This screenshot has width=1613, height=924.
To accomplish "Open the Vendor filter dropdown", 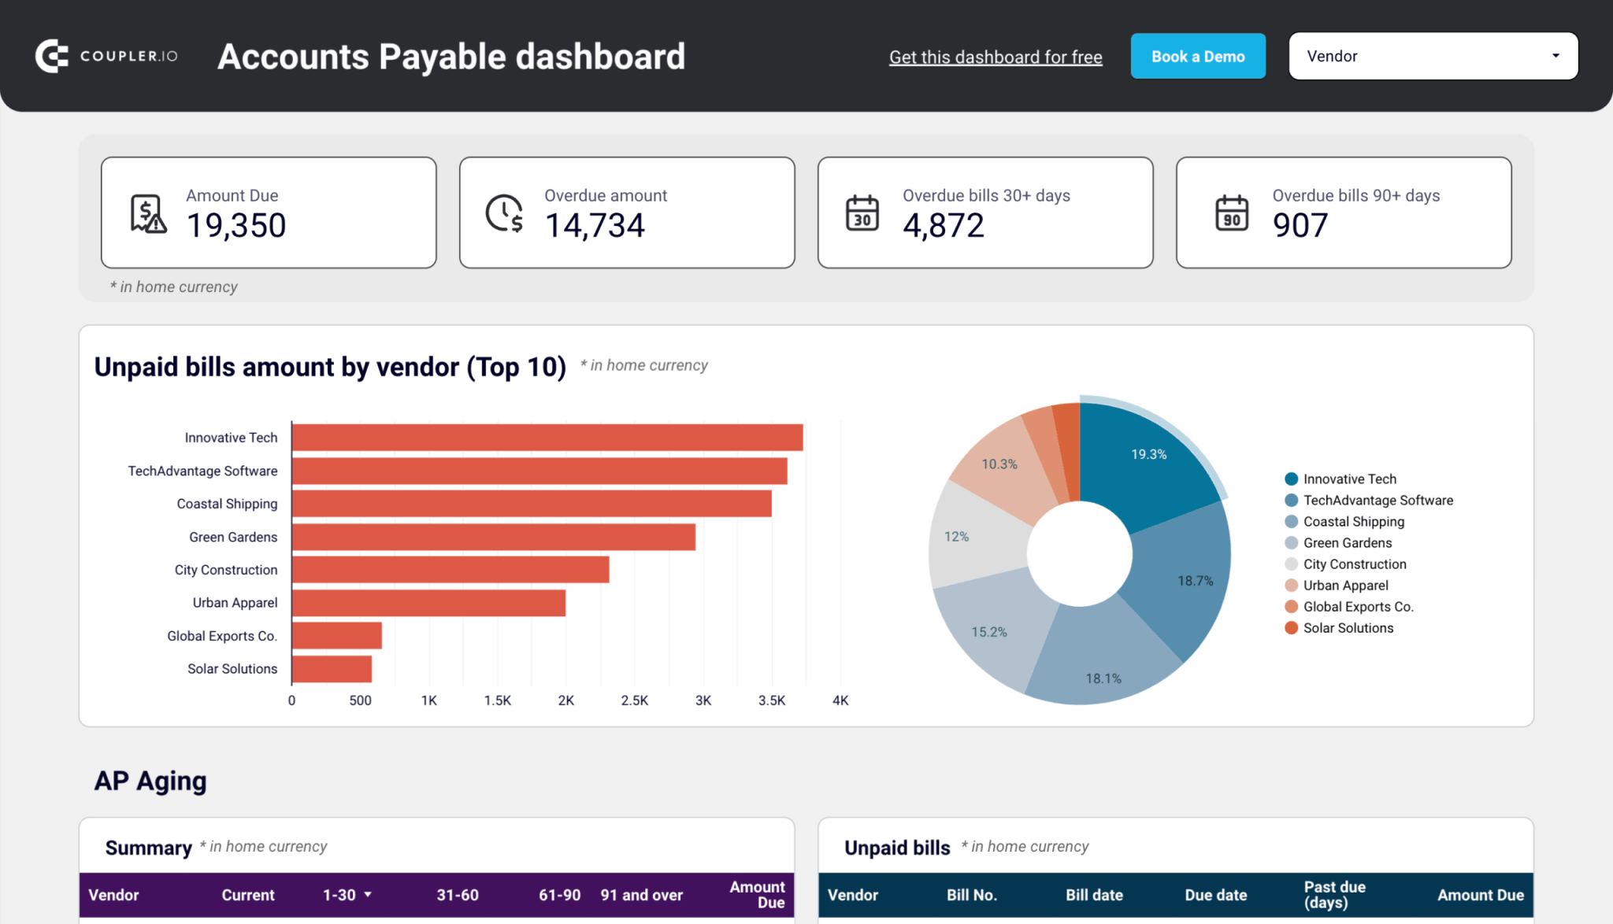I will [1432, 56].
